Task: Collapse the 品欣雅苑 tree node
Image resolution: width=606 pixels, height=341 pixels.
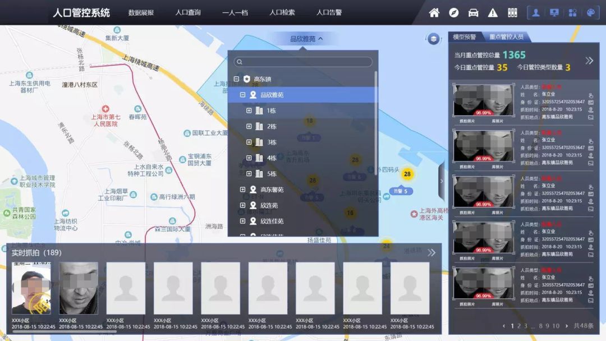Action: point(242,95)
